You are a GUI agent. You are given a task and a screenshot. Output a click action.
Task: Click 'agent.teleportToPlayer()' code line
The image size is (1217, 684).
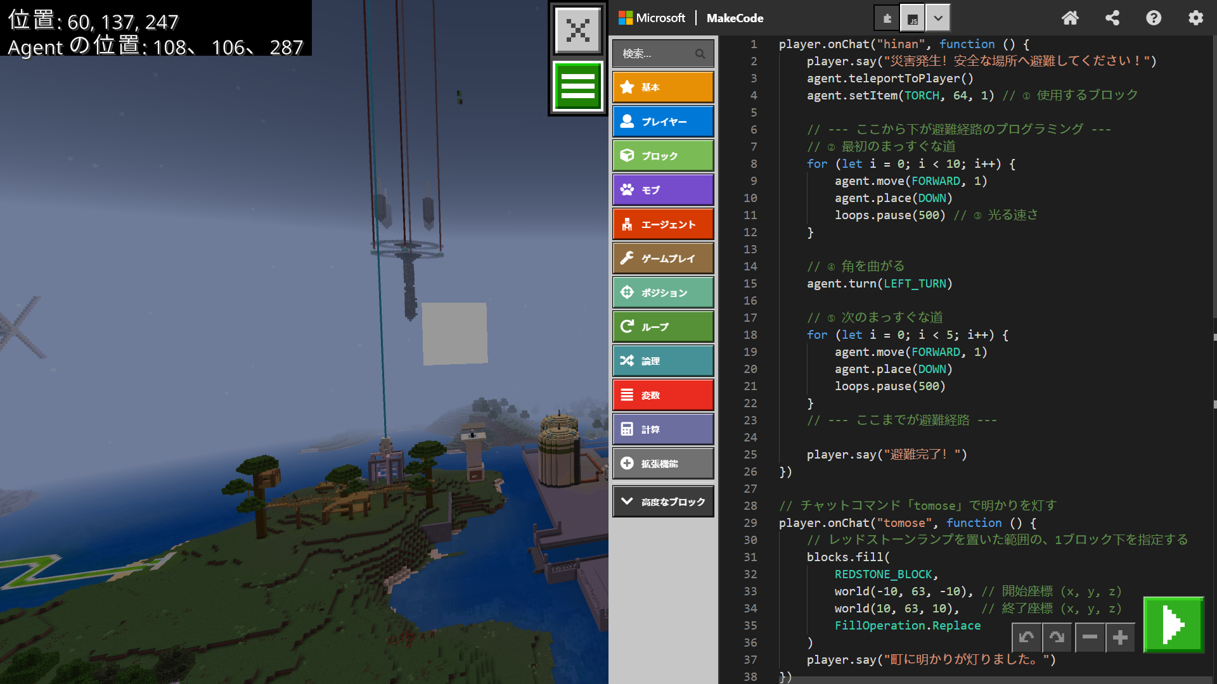[890, 78]
